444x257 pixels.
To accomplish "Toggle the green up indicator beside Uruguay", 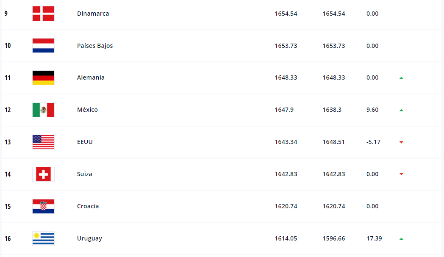I will tap(401, 239).
